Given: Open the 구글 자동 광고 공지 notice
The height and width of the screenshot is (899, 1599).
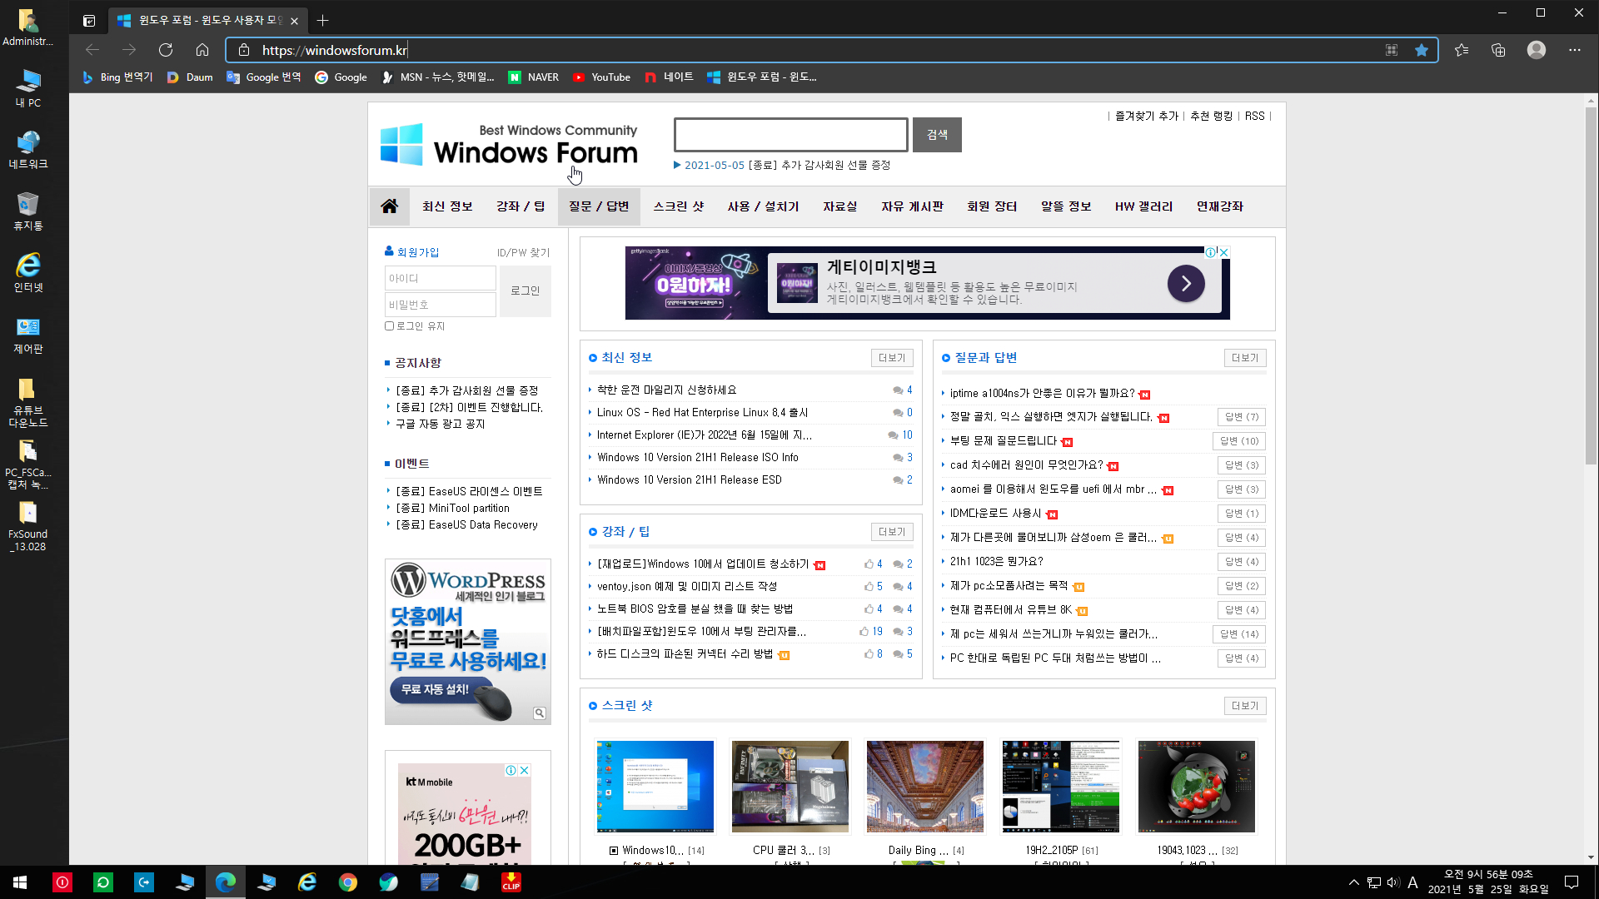Looking at the screenshot, I should pyautogui.click(x=440, y=424).
